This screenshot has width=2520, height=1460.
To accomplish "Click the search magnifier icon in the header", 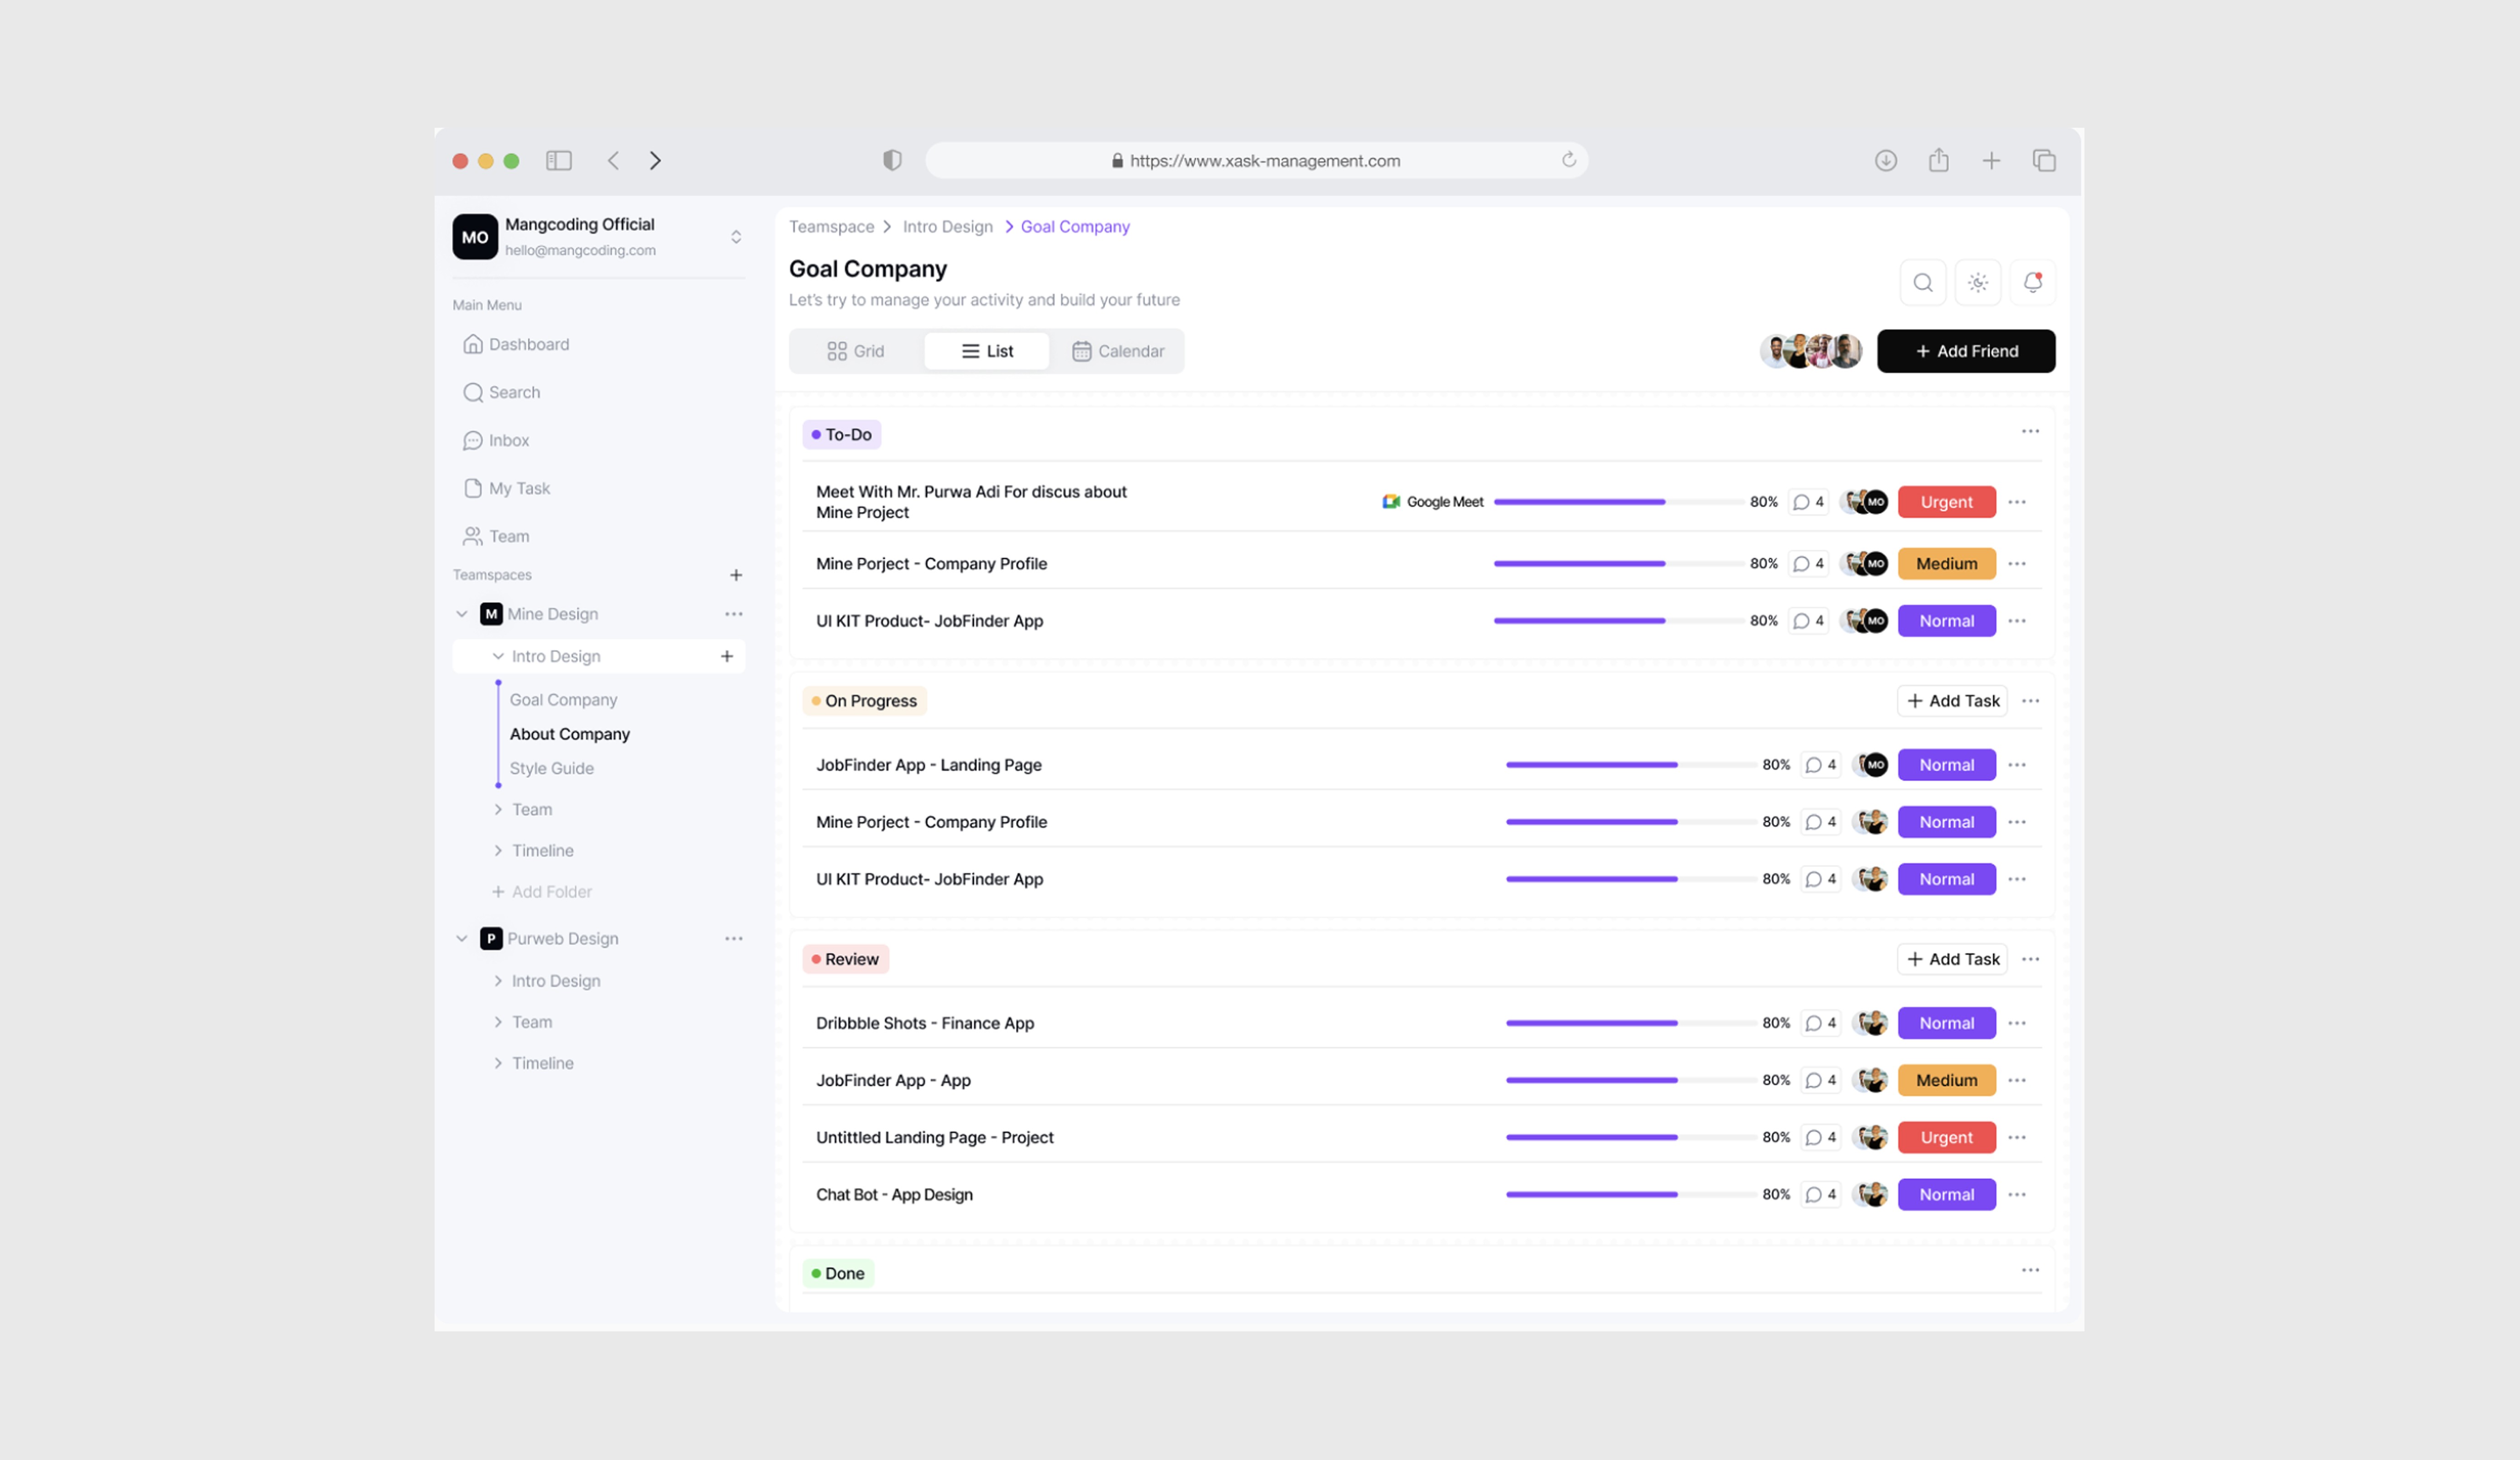I will tap(1922, 283).
